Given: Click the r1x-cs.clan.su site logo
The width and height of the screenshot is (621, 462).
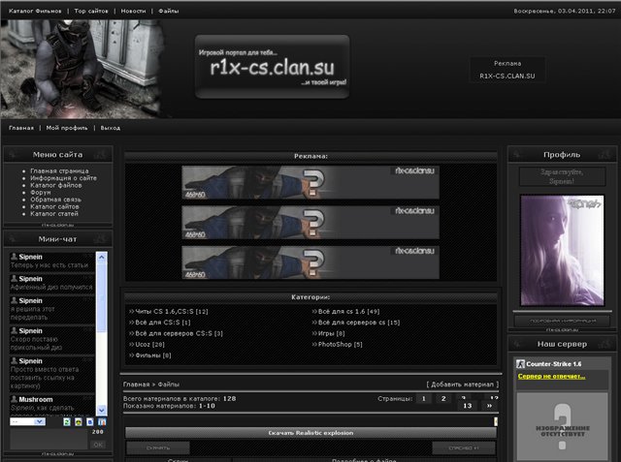Looking at the screenshot, I should pos(272,67).
